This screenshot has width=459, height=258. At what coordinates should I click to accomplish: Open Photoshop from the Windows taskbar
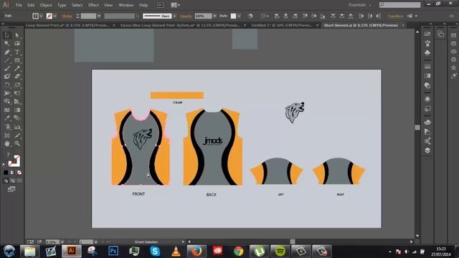tap(113, 251)
